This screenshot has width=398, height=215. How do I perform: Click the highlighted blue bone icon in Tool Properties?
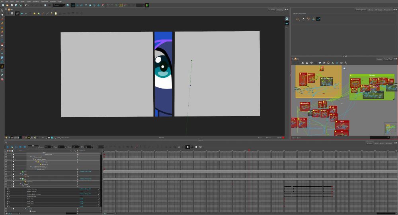point(318,19)
